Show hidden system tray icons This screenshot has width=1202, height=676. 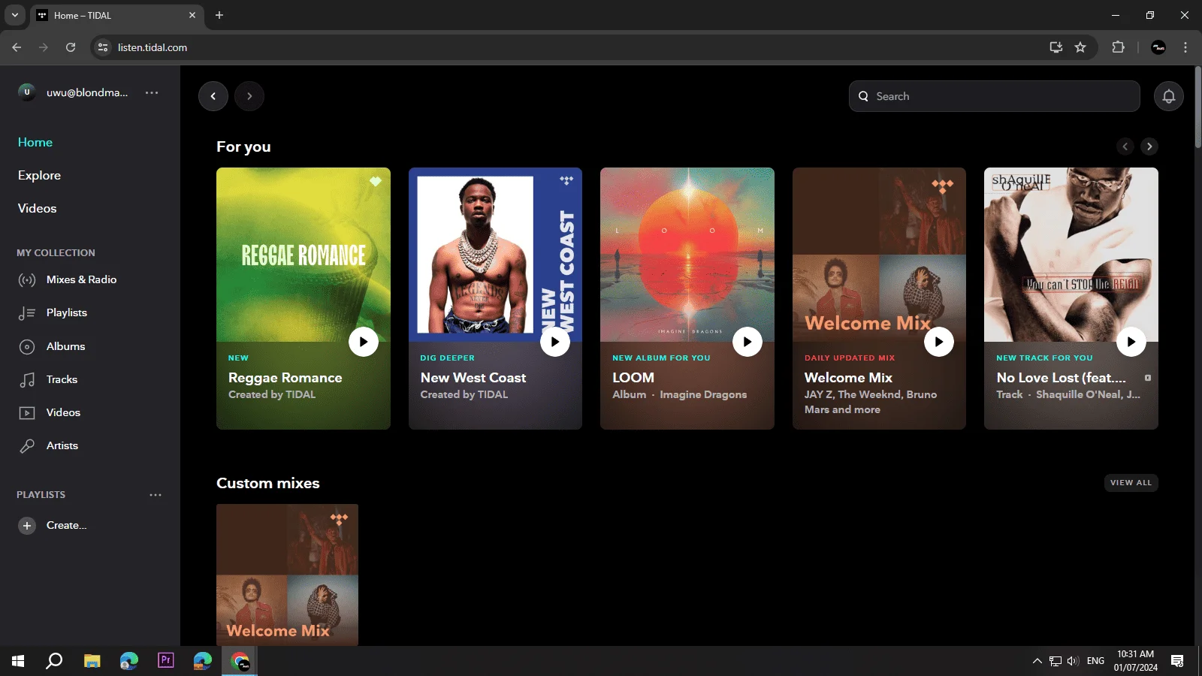(x=1037, y=661)
